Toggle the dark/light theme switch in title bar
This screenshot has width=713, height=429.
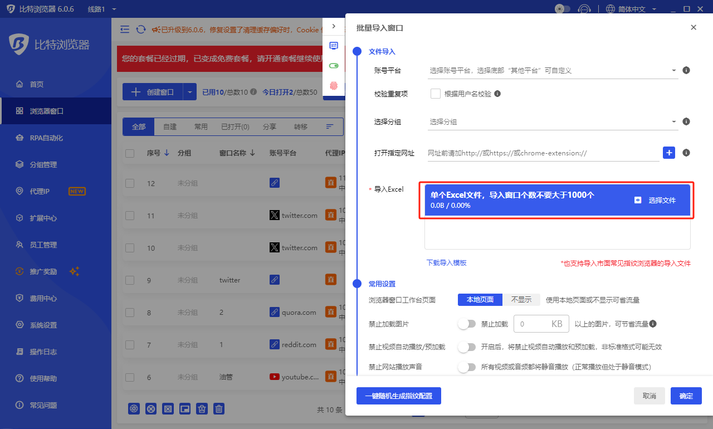[563, 9]
